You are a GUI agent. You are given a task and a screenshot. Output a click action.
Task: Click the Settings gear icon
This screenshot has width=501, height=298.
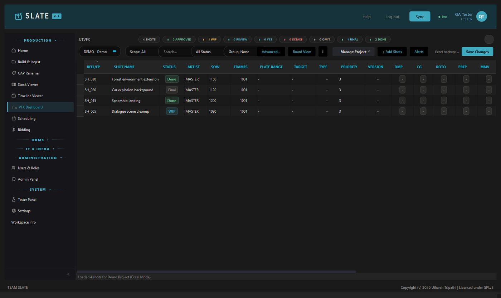(x=14, y=211)
